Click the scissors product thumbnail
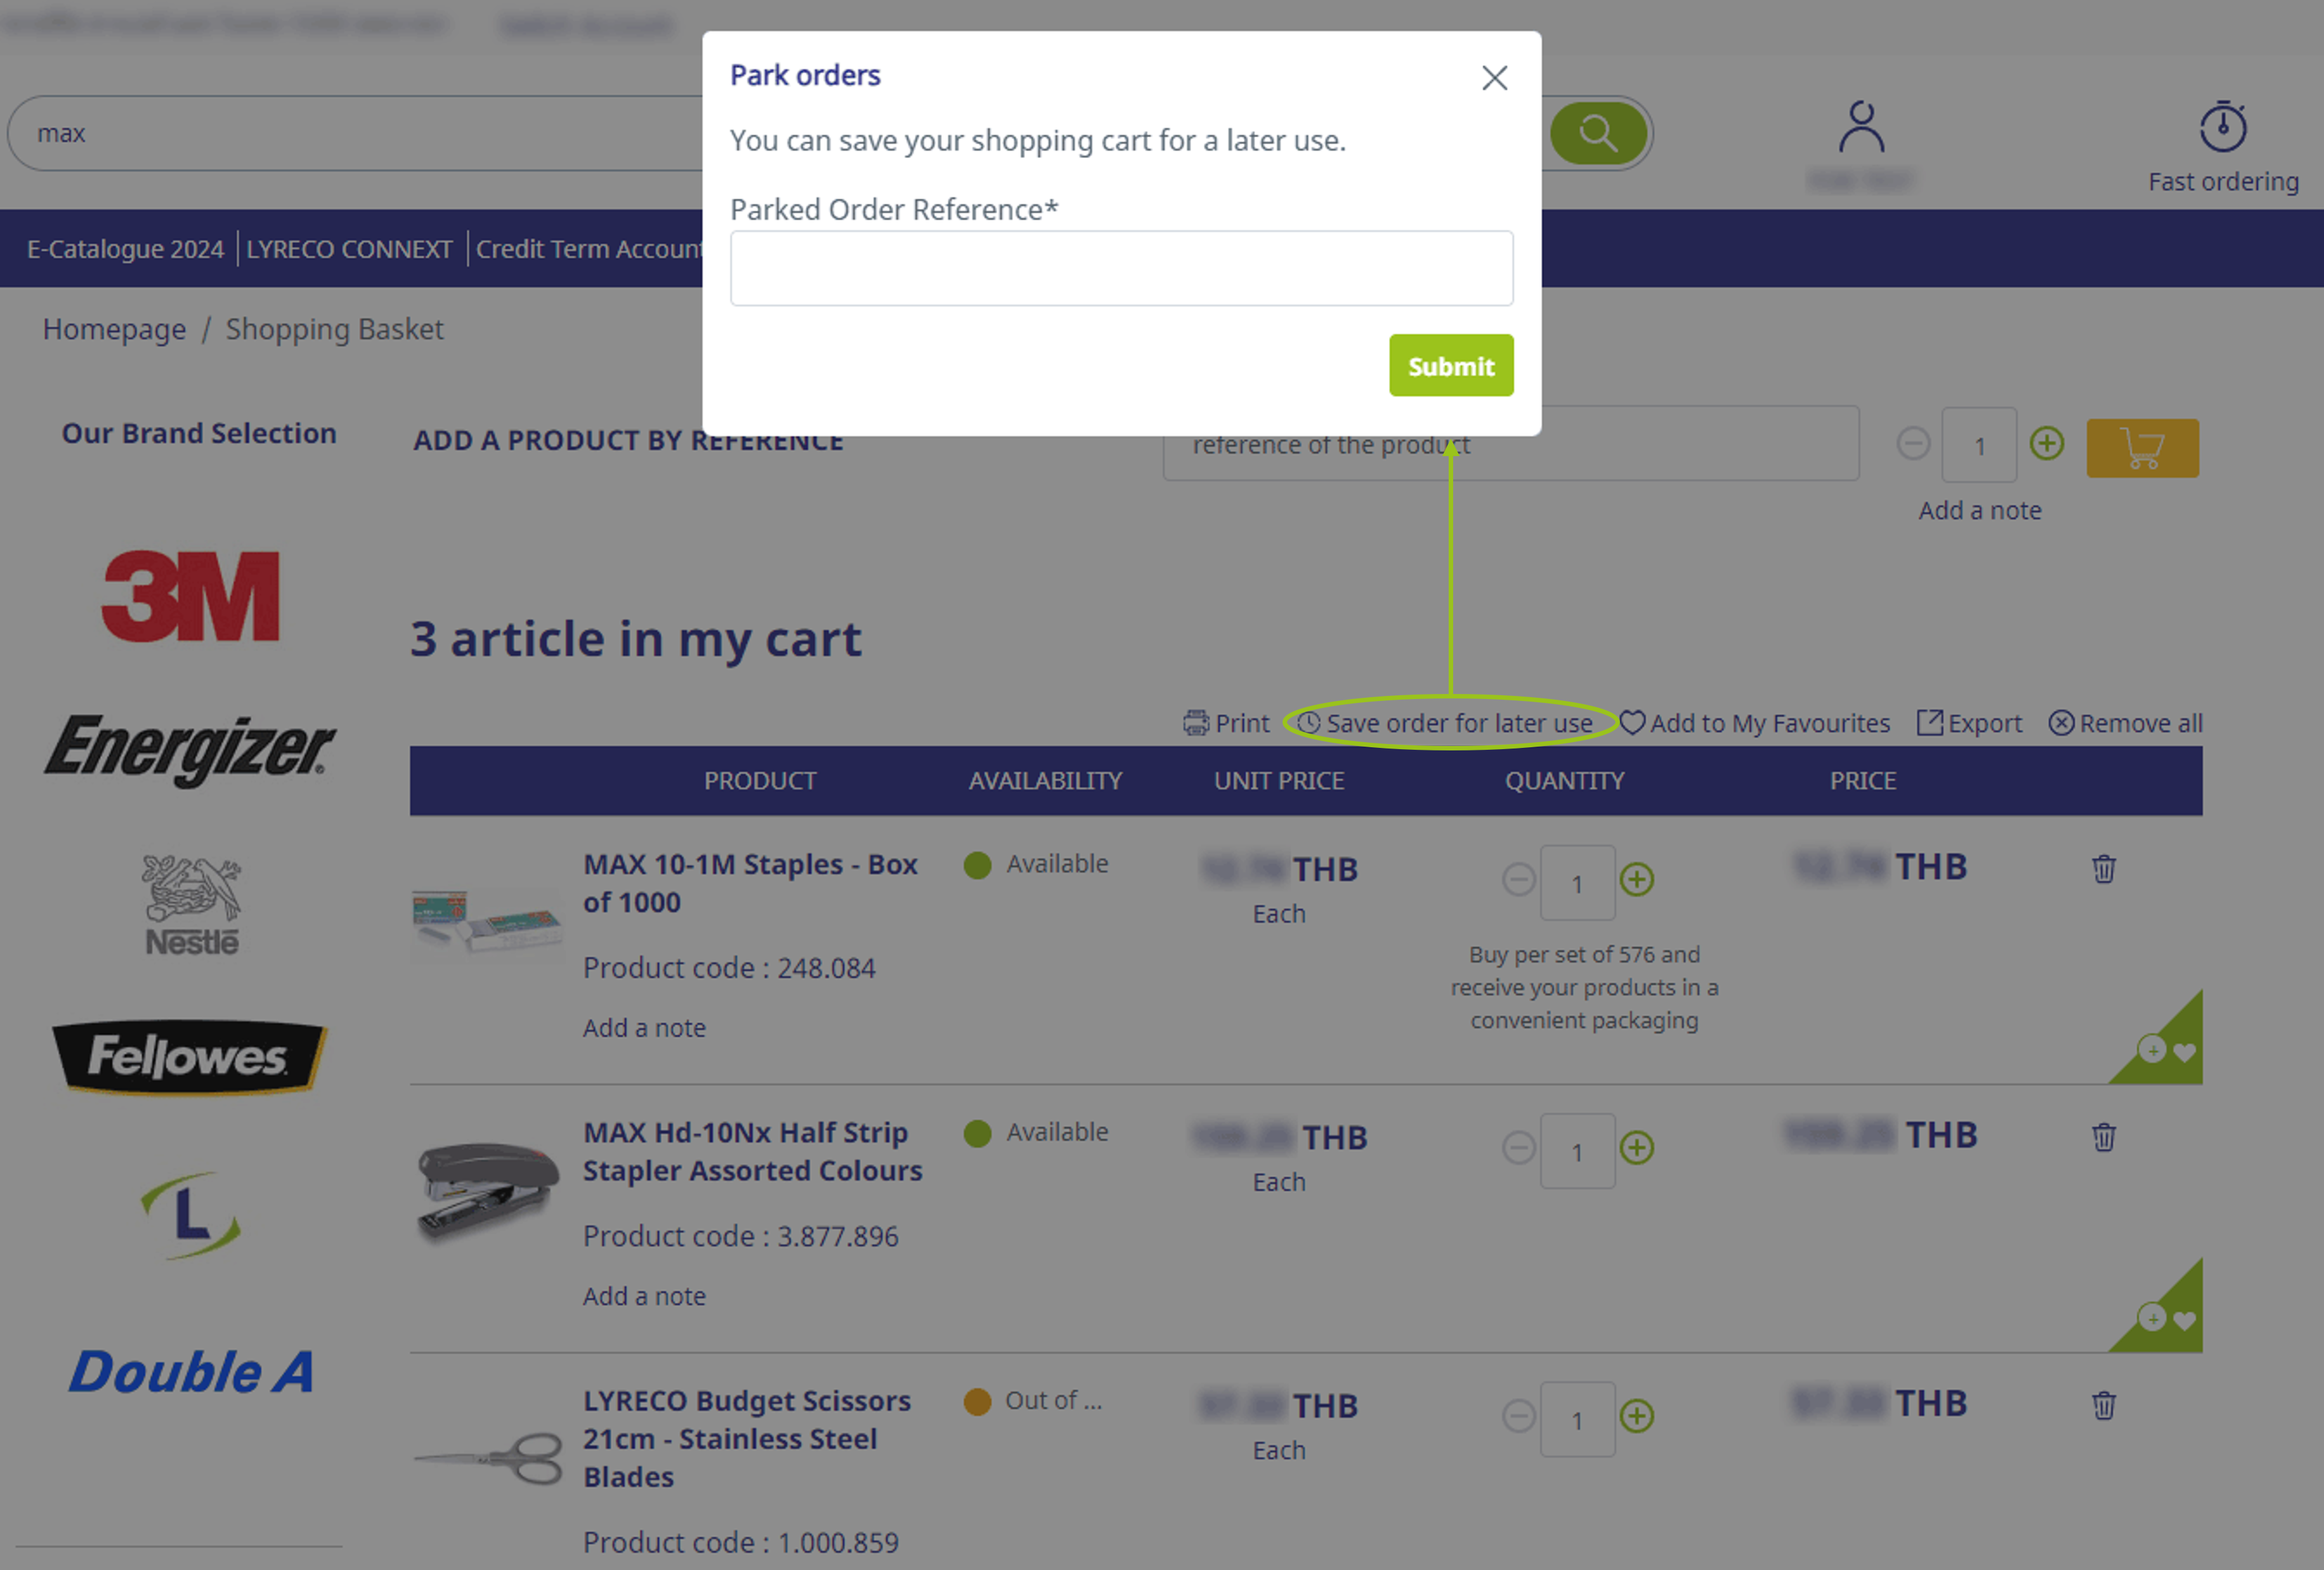Viewport: 2324px width, 1570px height. (487, 1458)
